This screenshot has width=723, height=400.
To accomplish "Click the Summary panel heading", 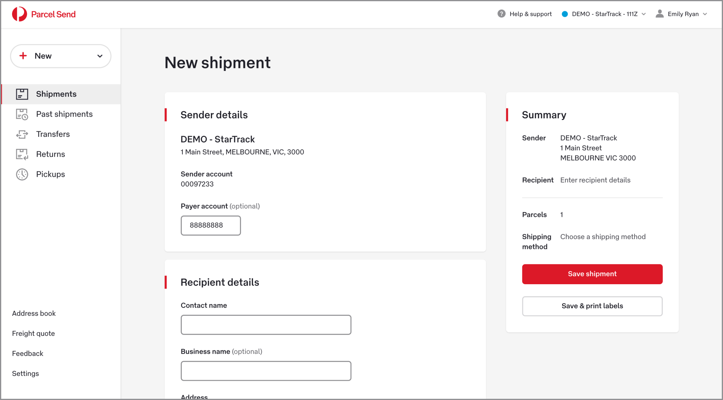I will (x=544, y=115).
